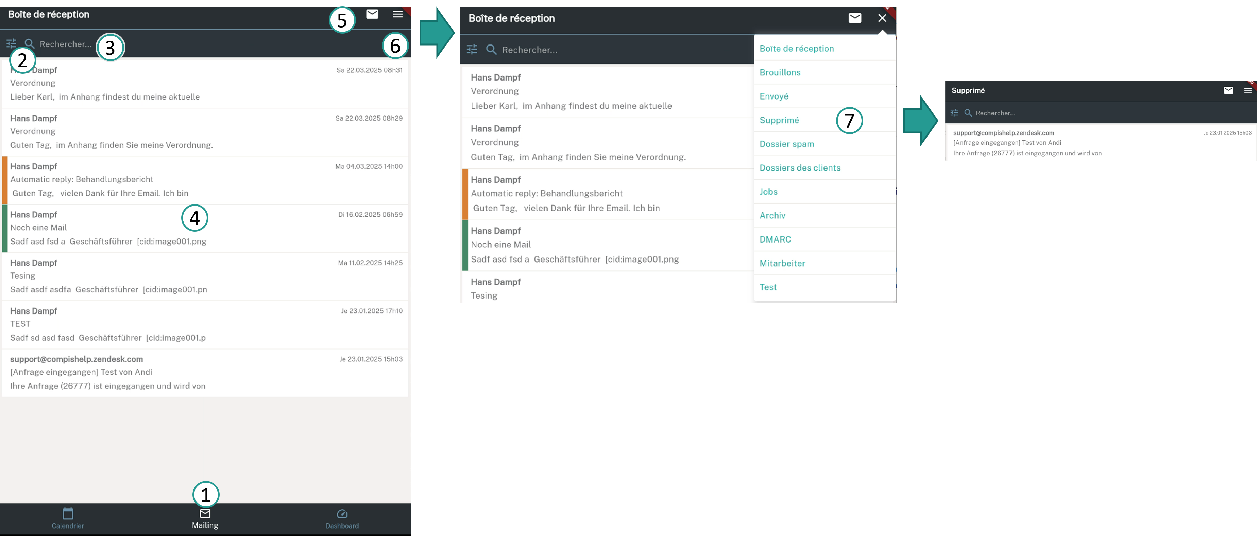The image size is (1257, 536).
Task: Click the search magnifier icon in left panel
Action: [x=29, y=44]
